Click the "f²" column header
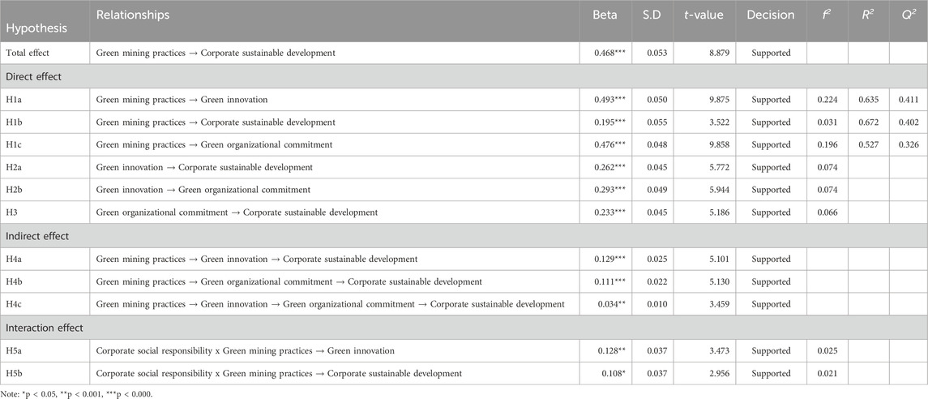This screenshot has width=928, height=399. tap(827, 15)
